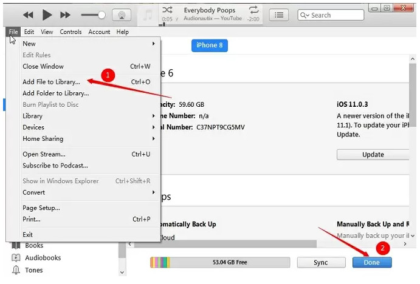Viewport: 420px width, 284px height.
Task: Click the Sync button
Action: point(321,262)
